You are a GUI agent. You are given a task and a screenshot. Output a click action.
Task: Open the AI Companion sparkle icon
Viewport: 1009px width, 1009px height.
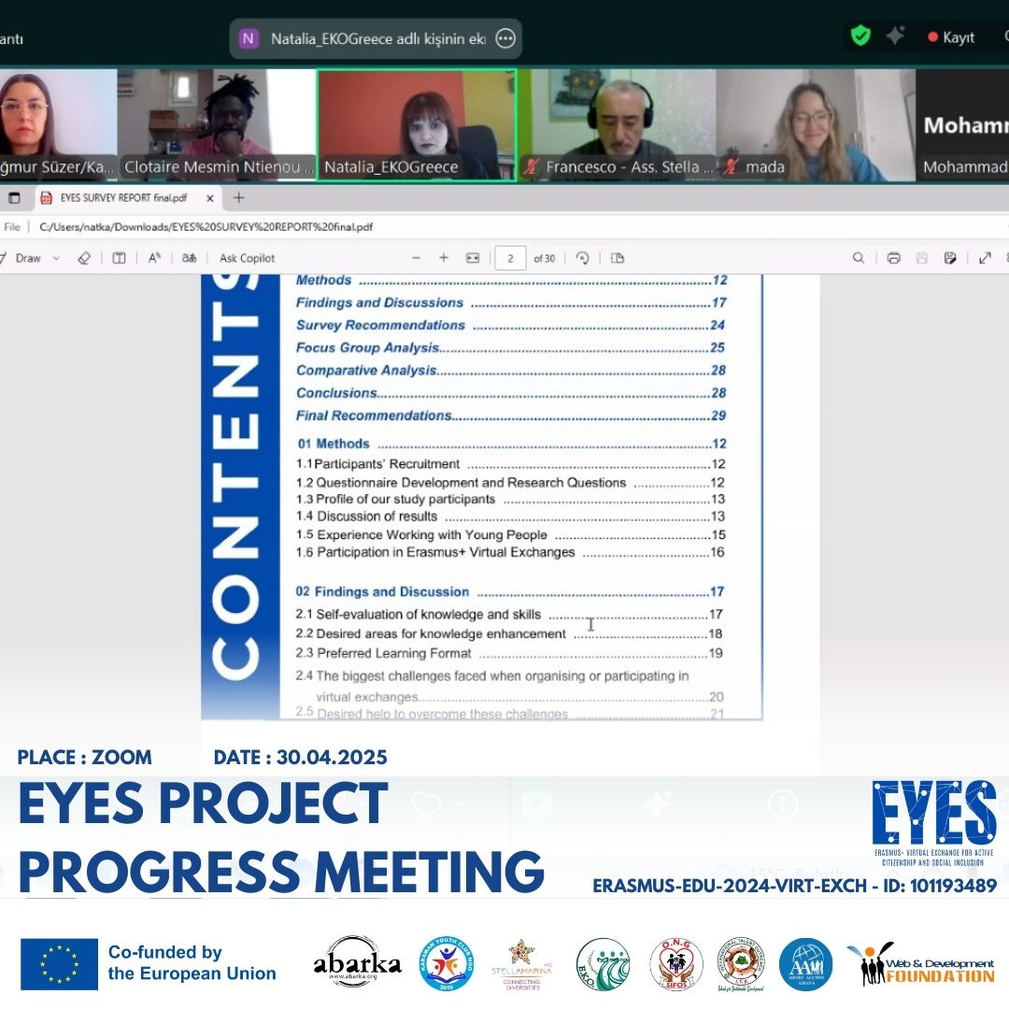[x=896, y=36]
